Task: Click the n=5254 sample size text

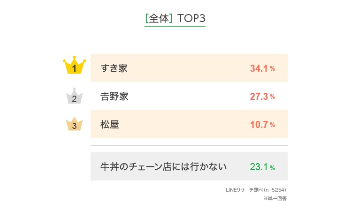Action: coord(275,190)
